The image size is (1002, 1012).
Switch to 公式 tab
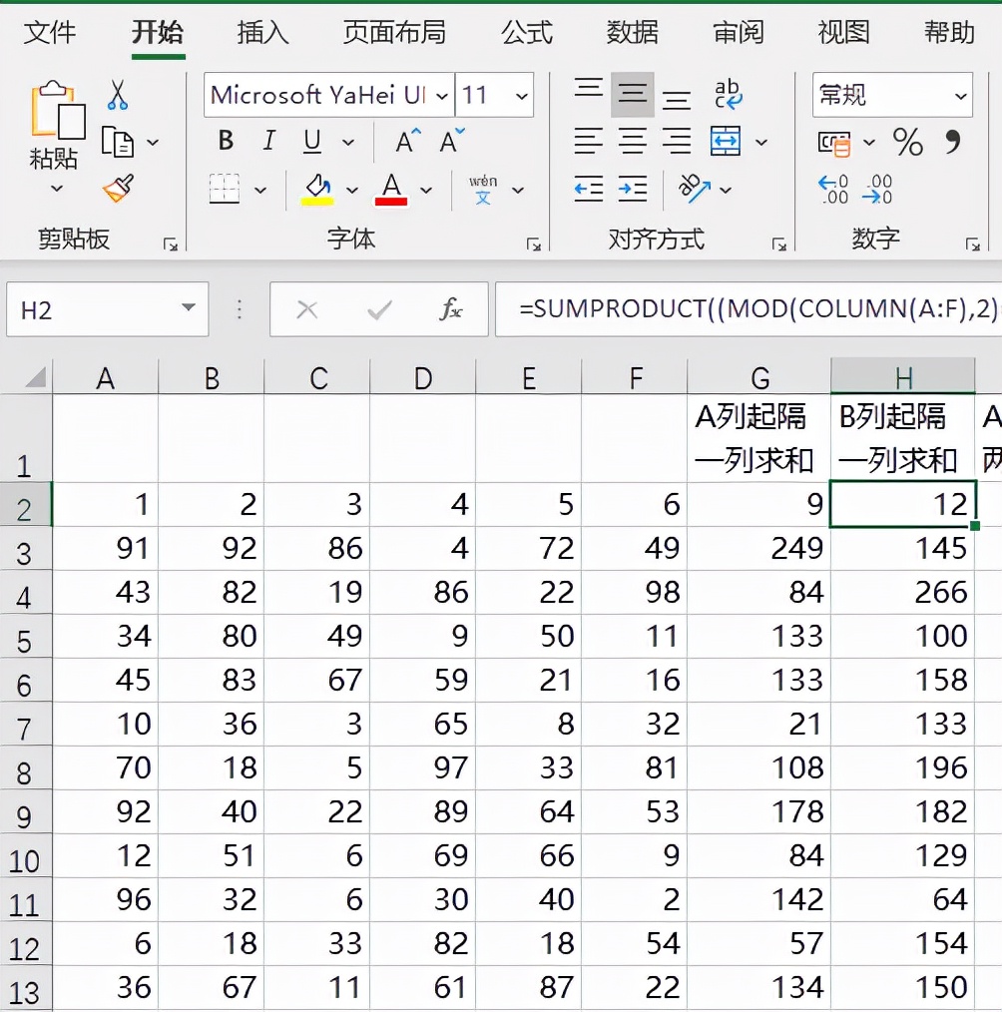[527, 32]
